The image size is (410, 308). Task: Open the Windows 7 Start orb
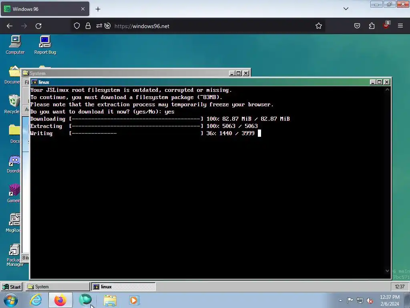point(11,300)
